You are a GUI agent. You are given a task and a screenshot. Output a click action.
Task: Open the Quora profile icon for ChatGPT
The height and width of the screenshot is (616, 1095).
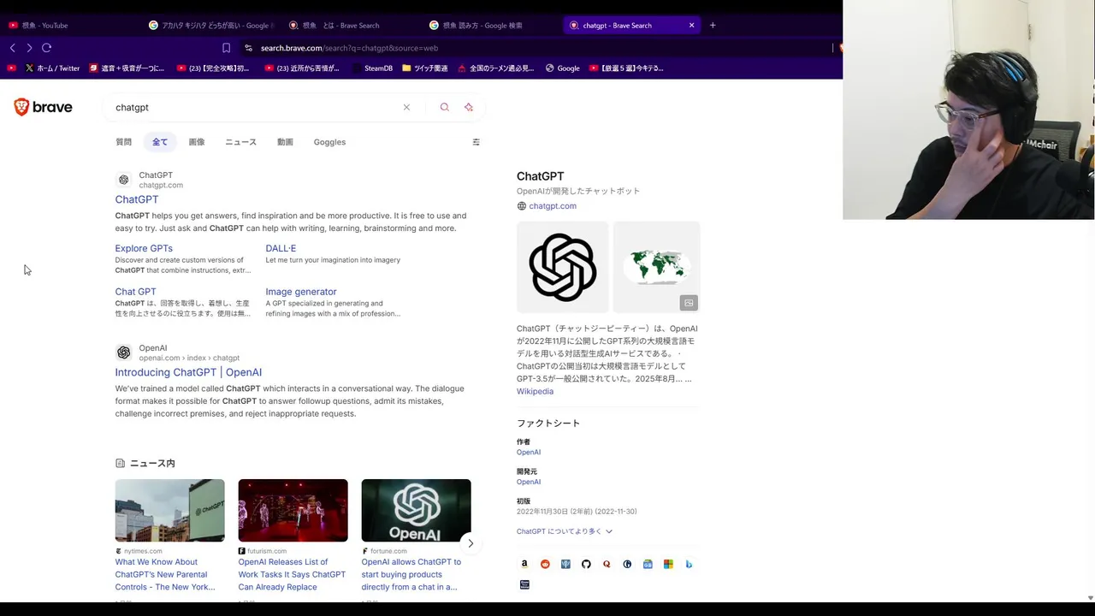[607, 564]
